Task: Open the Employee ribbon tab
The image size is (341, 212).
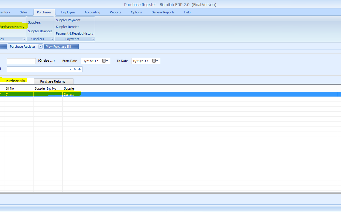Action: [68, 12]
